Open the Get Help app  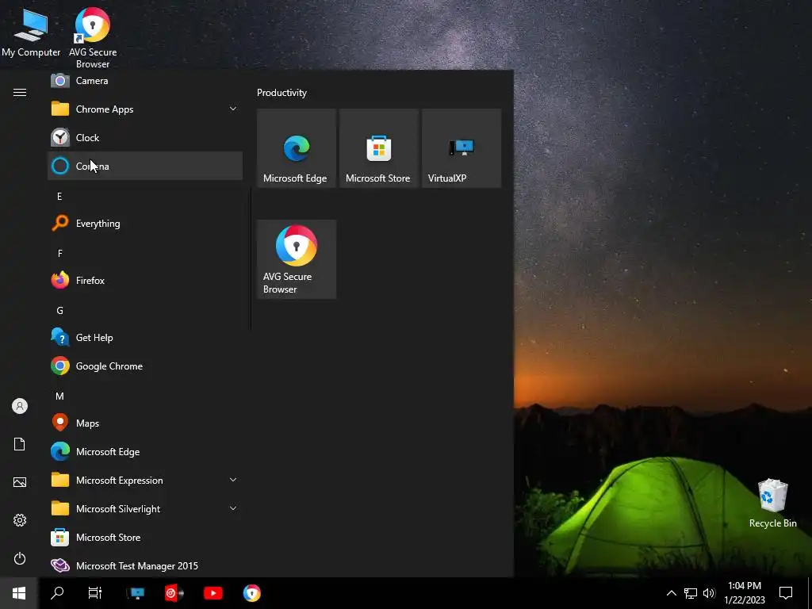[x=145, y=338]
